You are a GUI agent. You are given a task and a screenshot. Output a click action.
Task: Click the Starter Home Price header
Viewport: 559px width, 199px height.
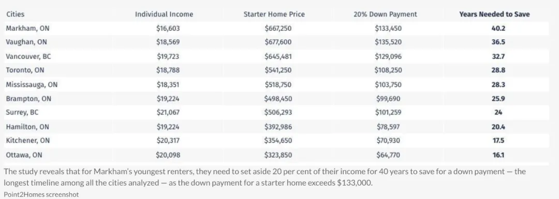click(x=274, y=14)
